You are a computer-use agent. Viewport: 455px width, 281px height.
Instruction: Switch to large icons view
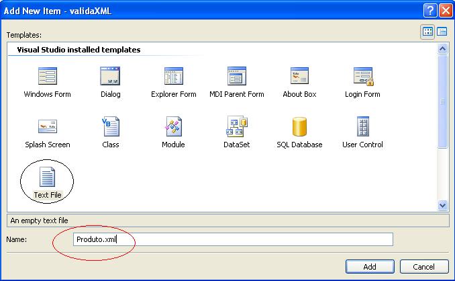point(427,32)
